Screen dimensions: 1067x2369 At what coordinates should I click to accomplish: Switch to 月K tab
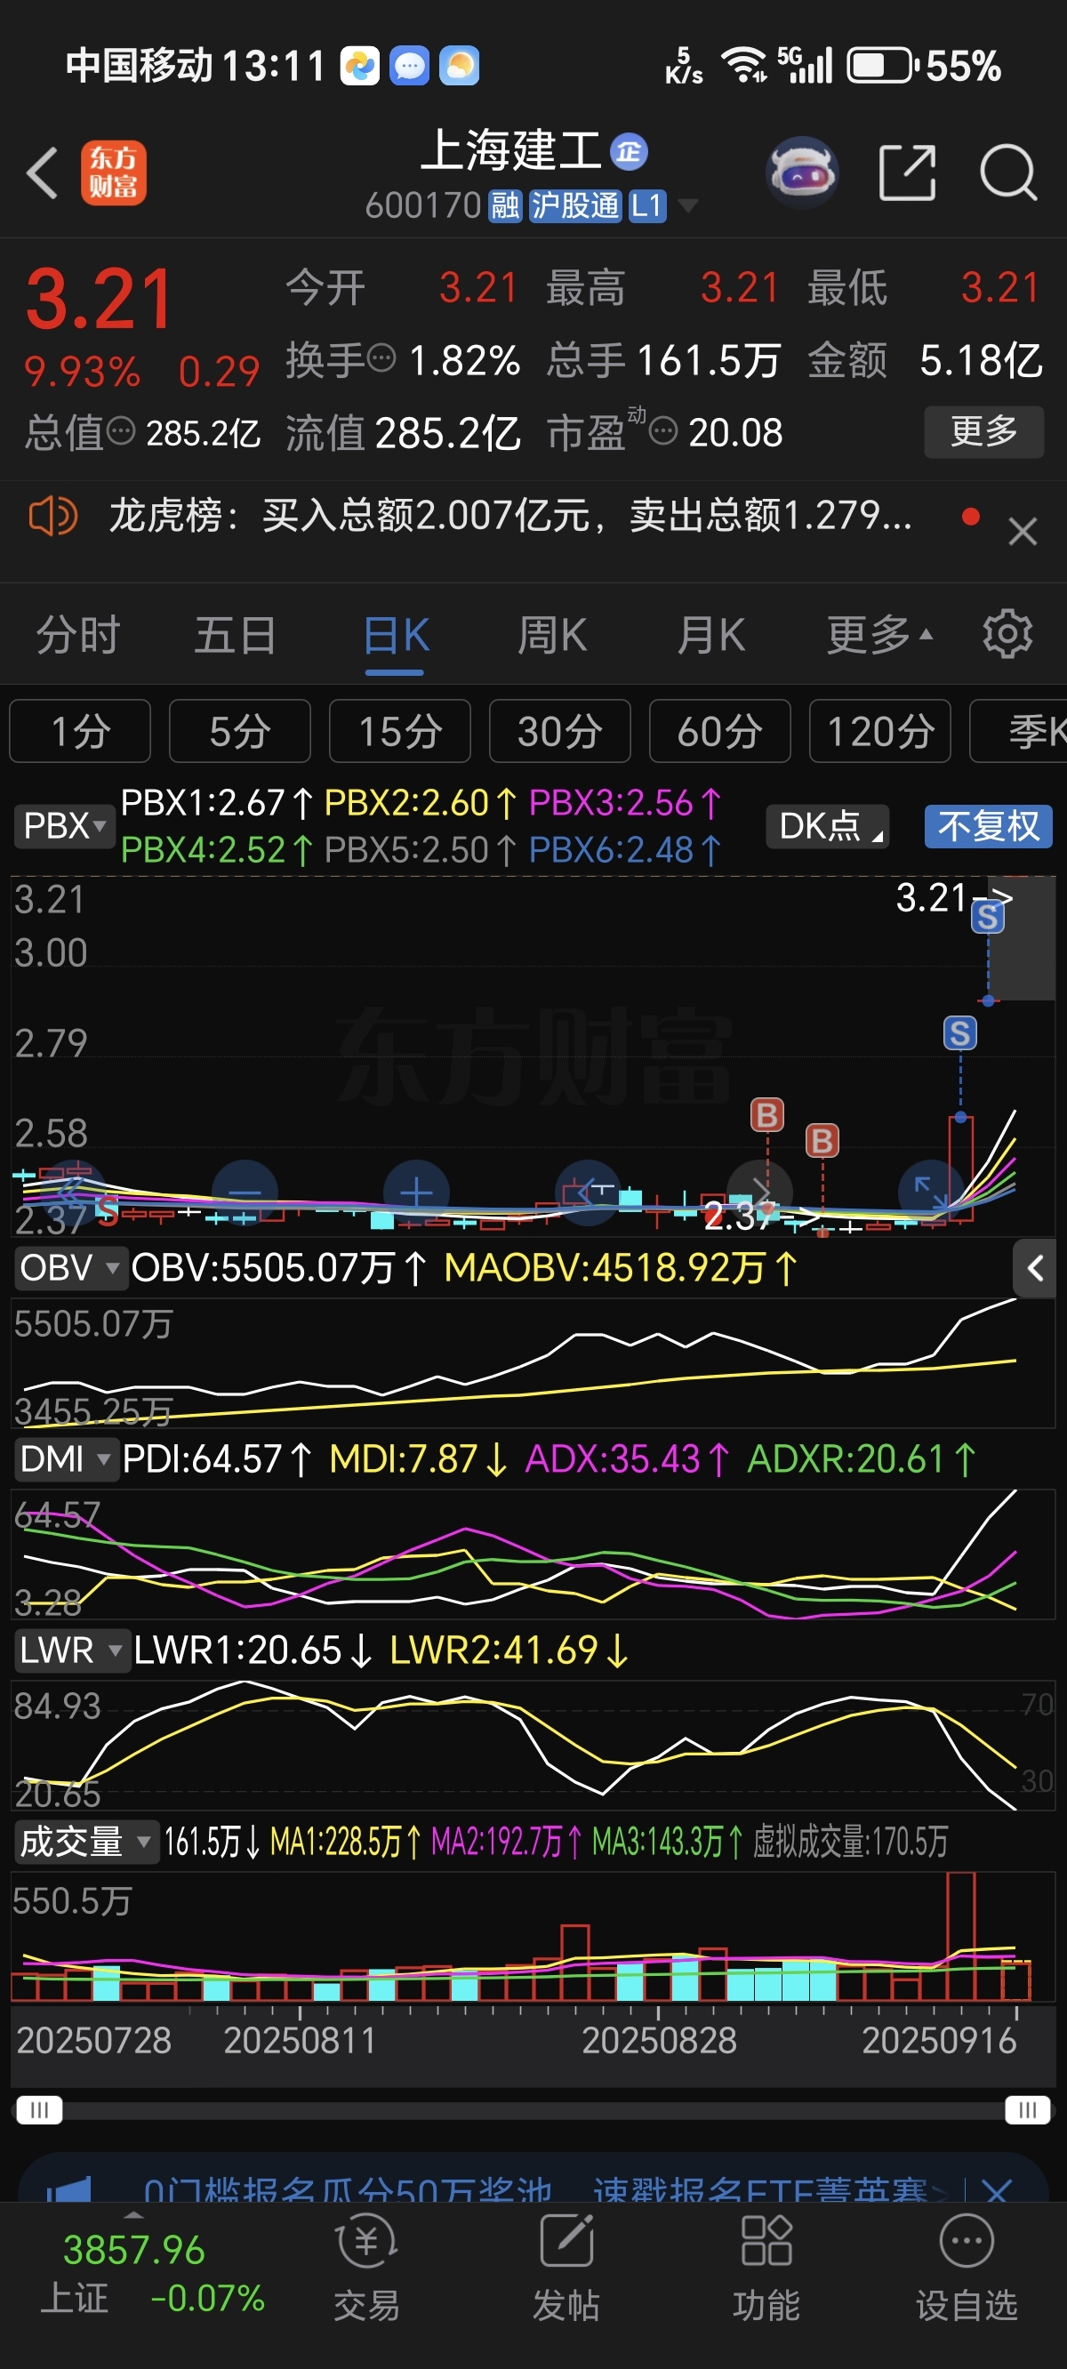(x=711, y=635)
